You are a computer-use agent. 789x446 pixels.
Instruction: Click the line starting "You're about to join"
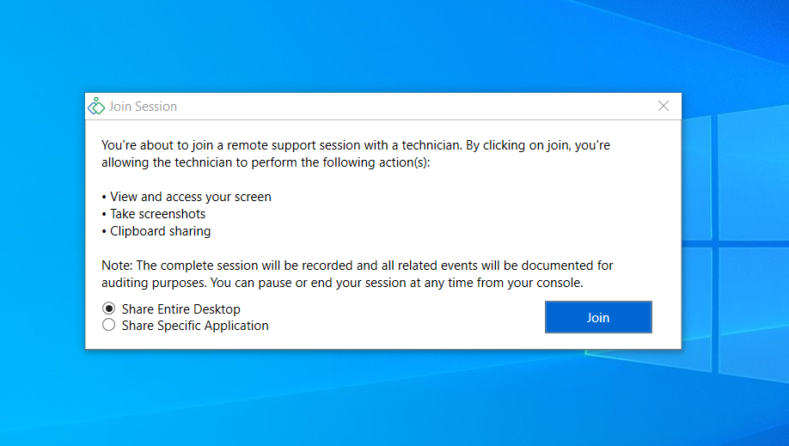point(356,145)
